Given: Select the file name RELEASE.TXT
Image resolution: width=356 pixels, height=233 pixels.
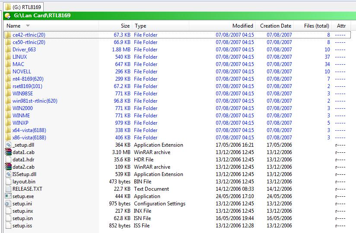Looking at the screenshot, I should [x=27, y=189].
